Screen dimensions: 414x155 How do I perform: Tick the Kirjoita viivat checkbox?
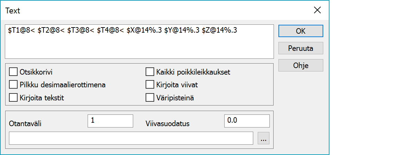tap(150, 85)
